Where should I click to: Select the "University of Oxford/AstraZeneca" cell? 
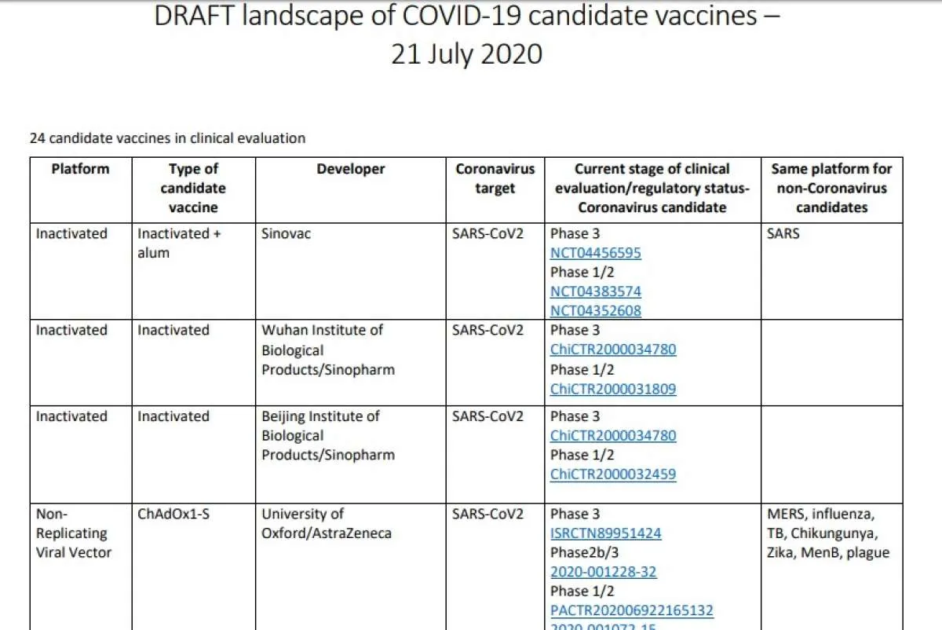[326, 524]
